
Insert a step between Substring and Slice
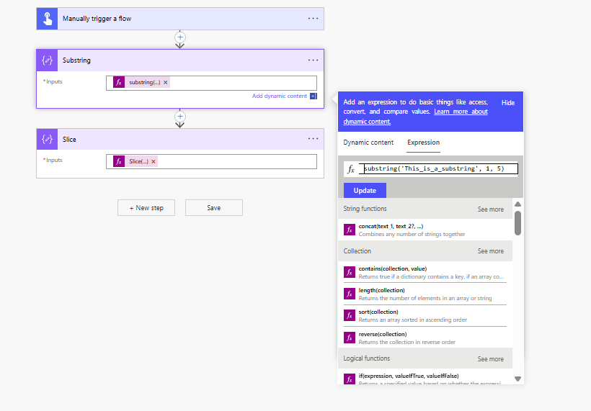pos(180,117)
